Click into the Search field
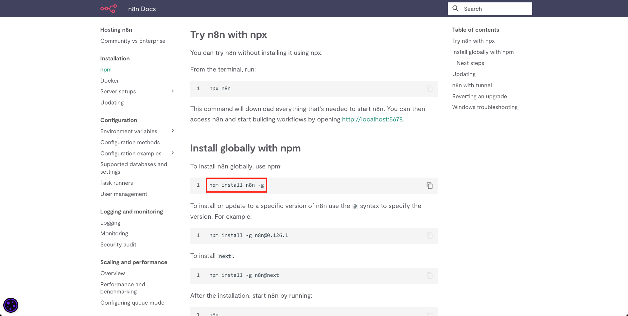 pos(490,9)
